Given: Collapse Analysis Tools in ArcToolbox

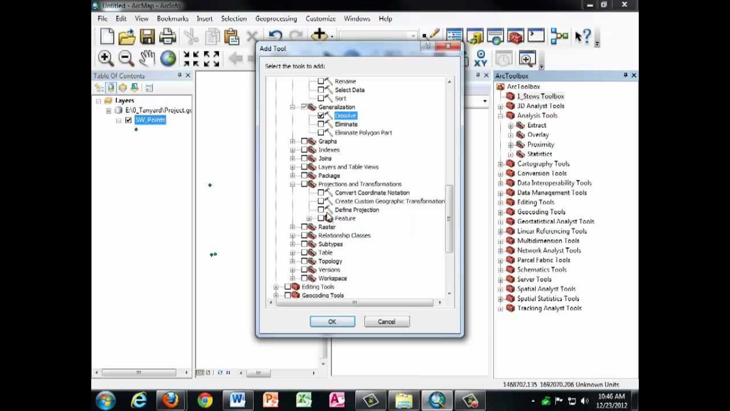Looking at the screenshot, I should pos(501,116).
